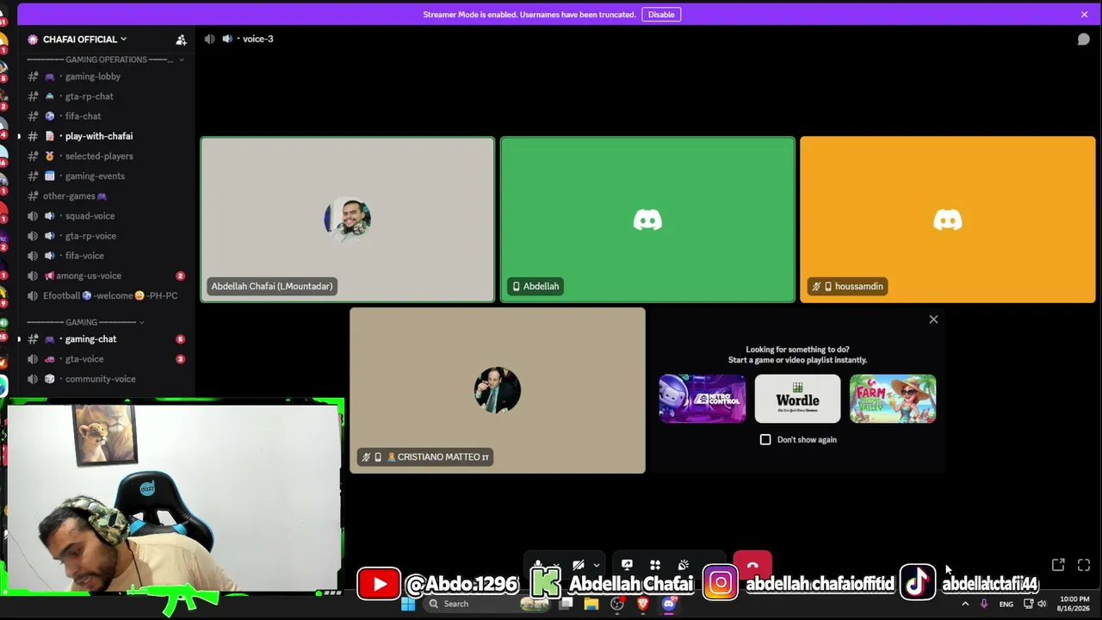Collapse the GAMING category
The width and height of the screenshot is (1102, 620).
(84, 322)
